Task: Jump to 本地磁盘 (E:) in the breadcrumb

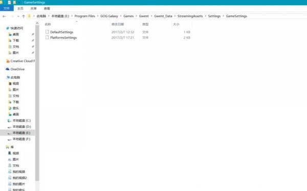Action: 60,16
